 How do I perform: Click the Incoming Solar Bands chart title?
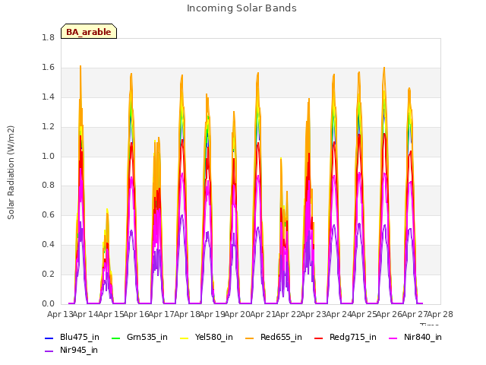241,8
